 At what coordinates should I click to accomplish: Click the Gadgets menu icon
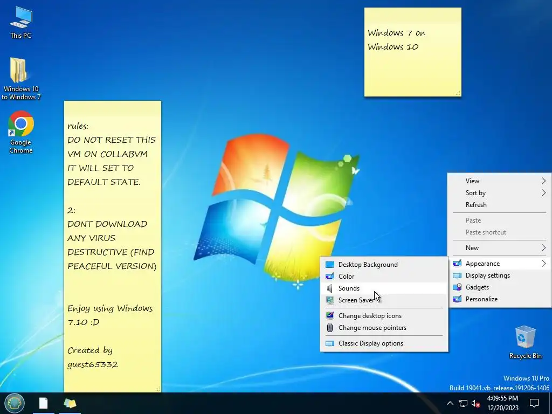tap(457, 287)
